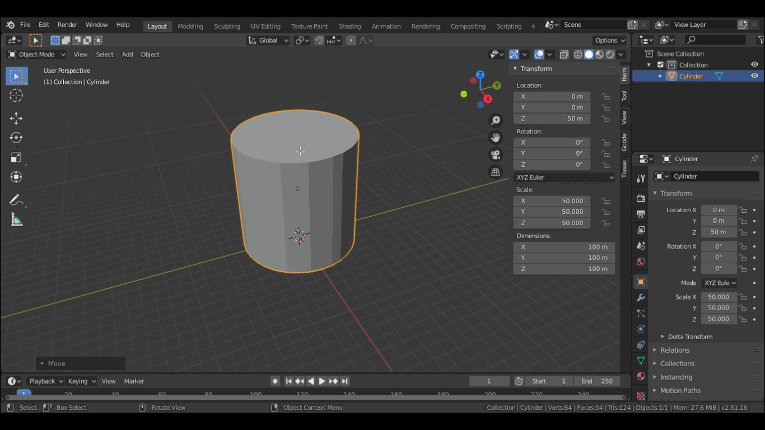Activate the Scale tool
The height and width of the screenshot is (430, 765).
click(16, 158)
